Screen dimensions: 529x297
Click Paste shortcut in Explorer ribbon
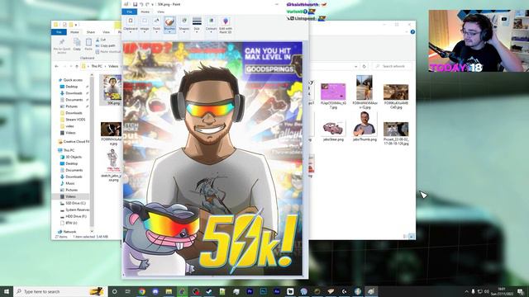(108, 51)
